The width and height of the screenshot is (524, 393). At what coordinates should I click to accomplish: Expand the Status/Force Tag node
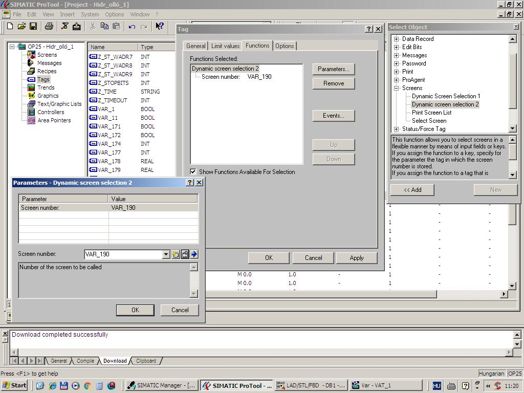(397, 129)
